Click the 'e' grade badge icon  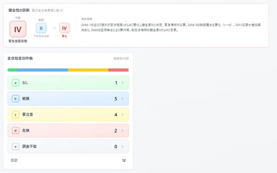[16, 147]
